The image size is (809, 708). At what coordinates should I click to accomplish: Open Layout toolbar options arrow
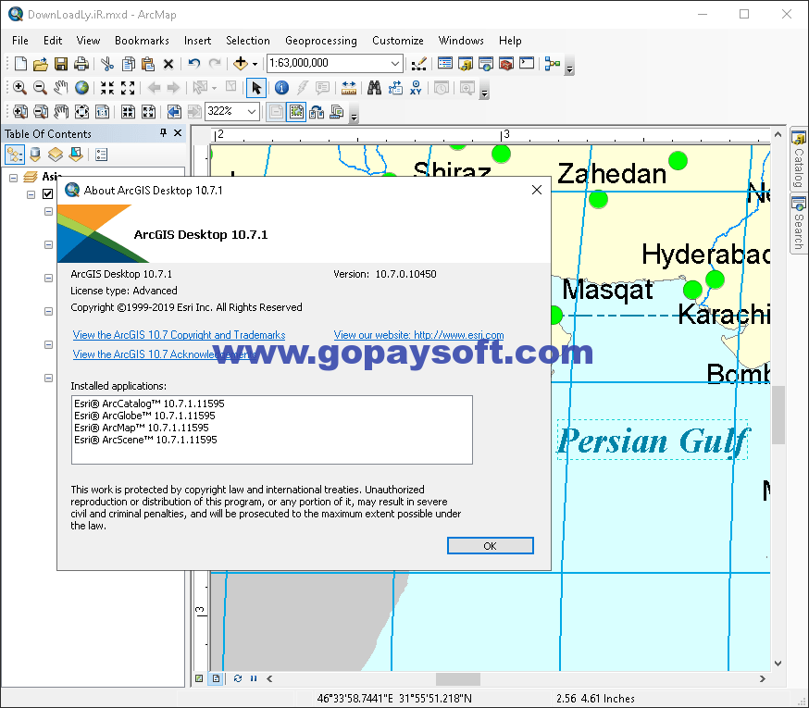(354, 117)
